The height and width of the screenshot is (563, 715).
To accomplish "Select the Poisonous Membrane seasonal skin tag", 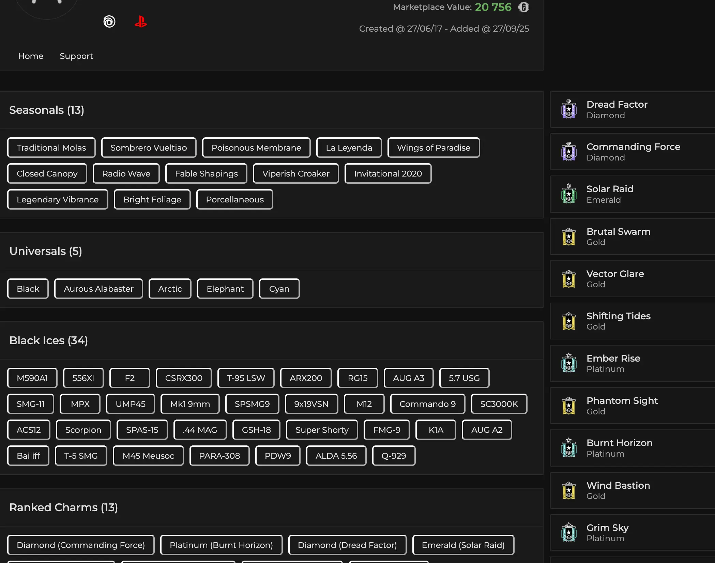I will [x=256, y=148].
